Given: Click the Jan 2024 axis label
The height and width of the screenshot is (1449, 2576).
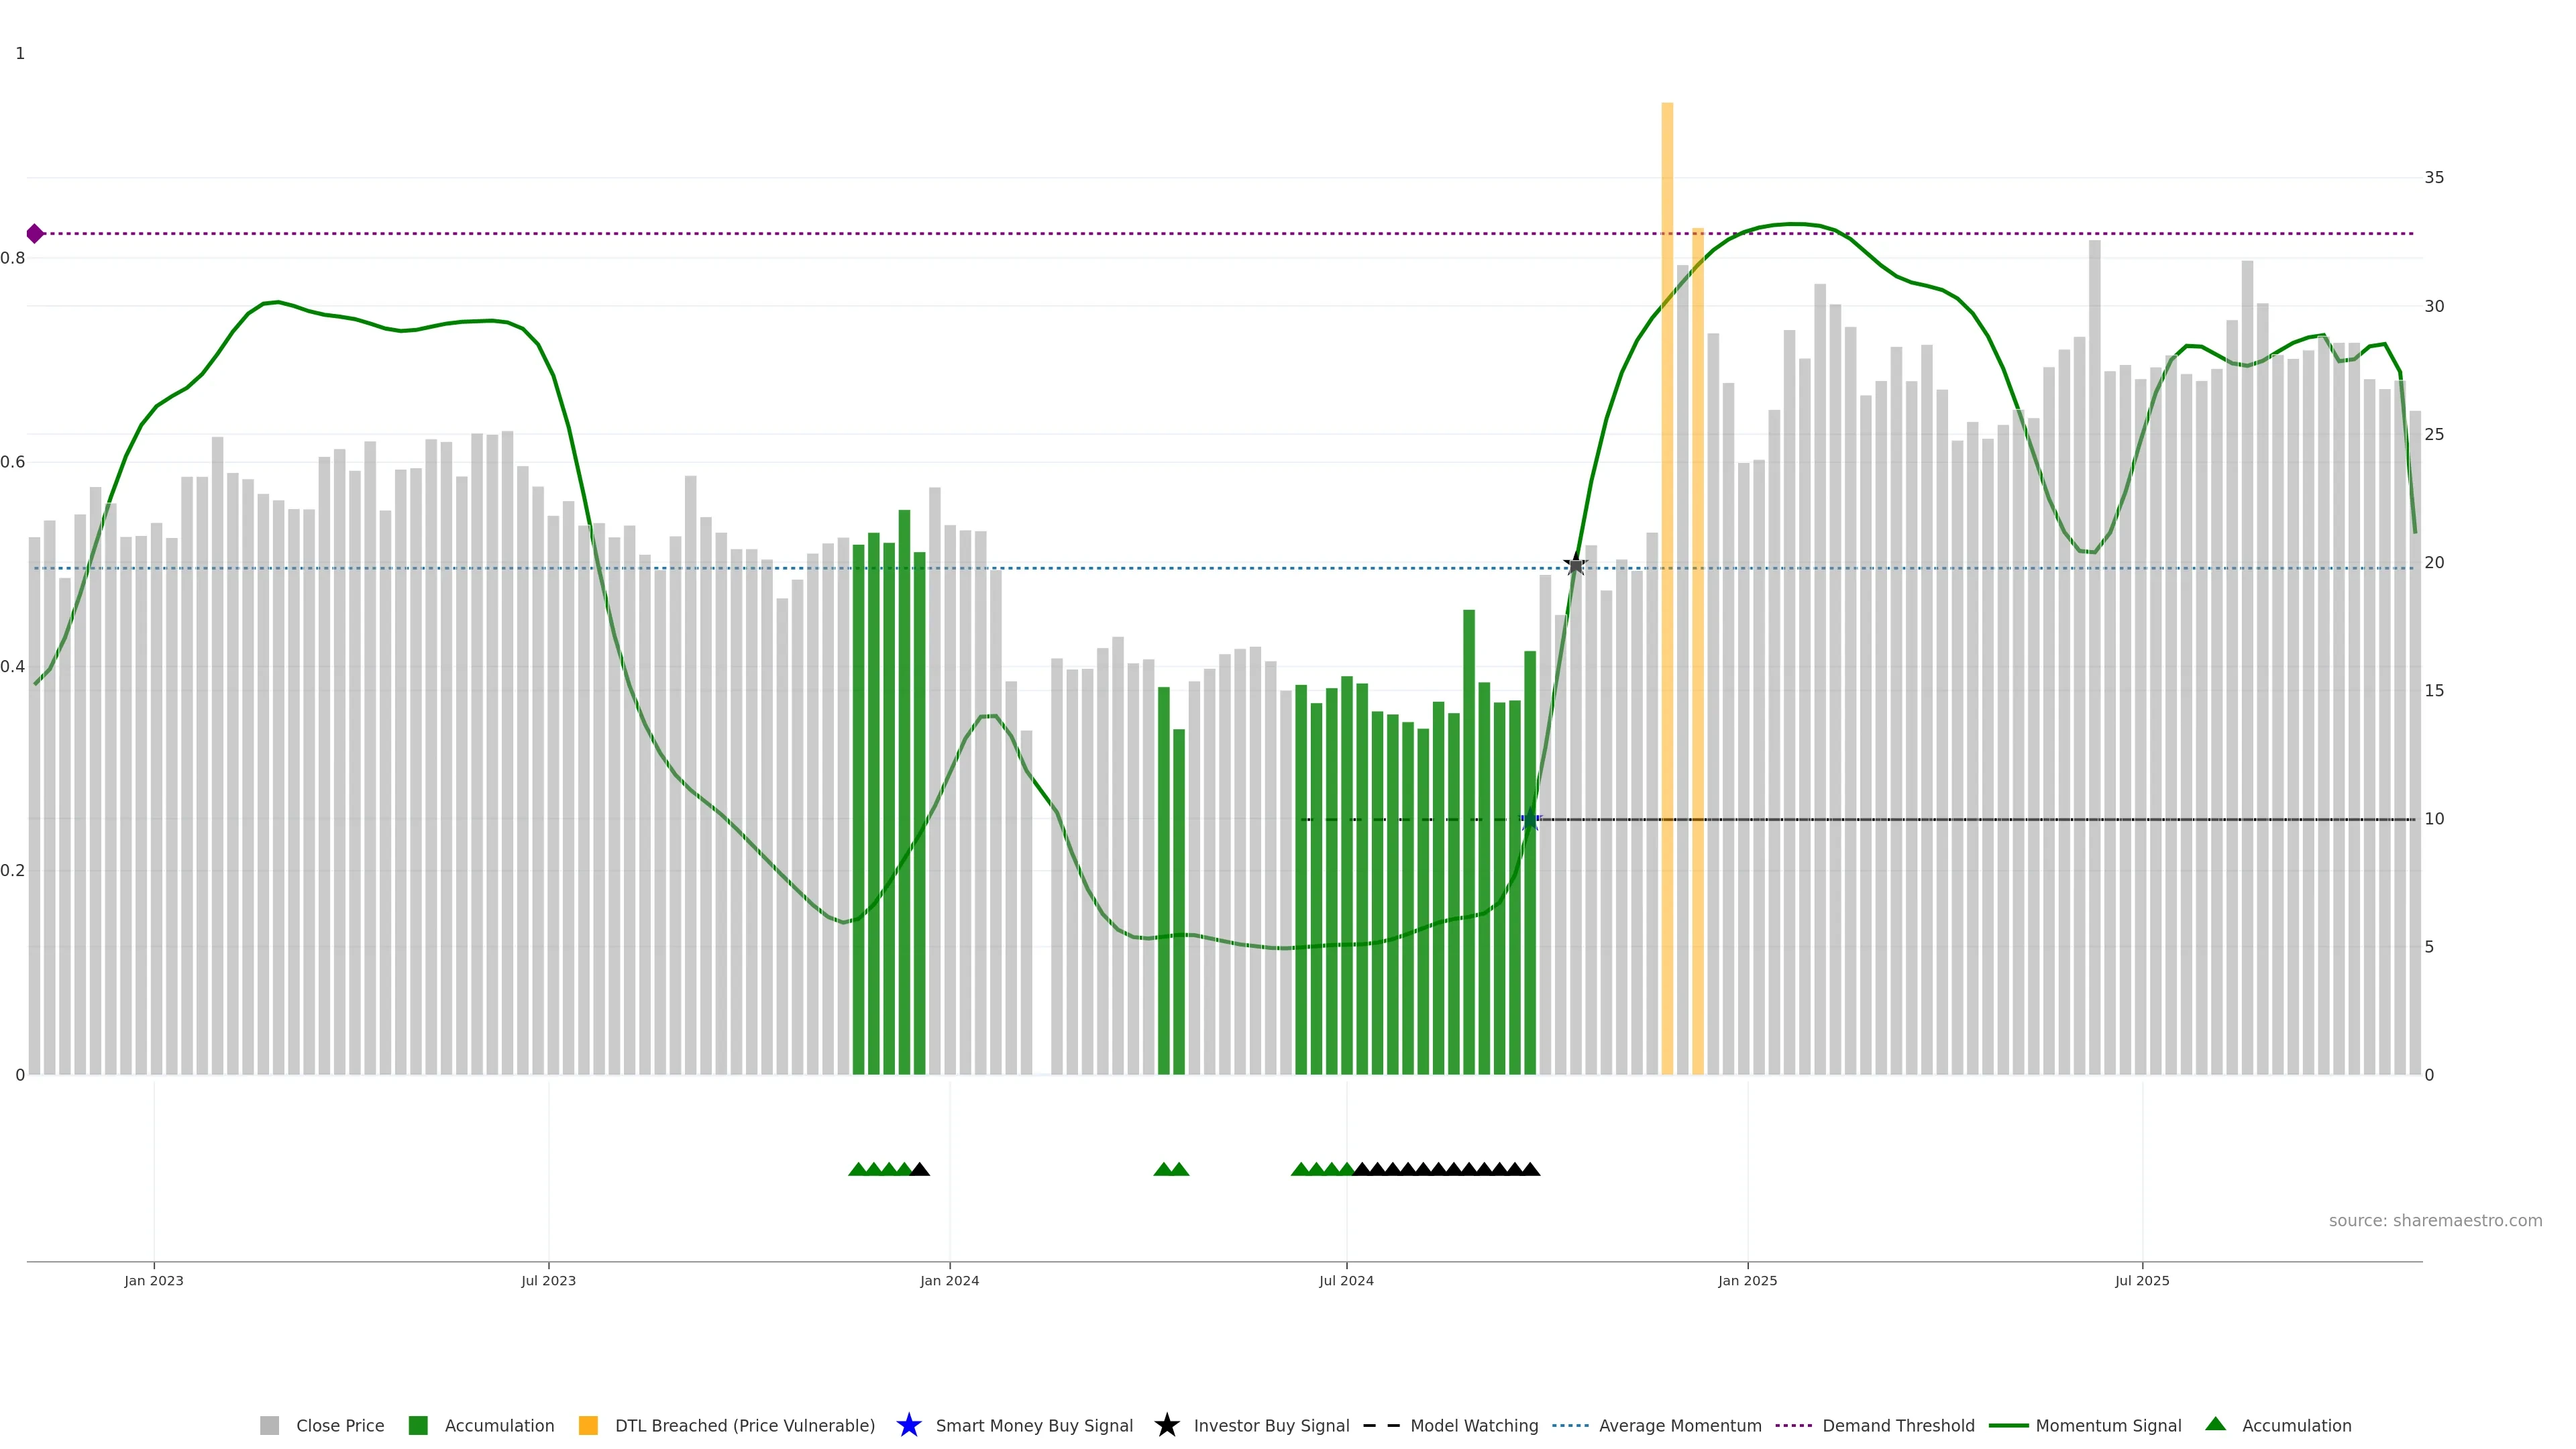Looking at the screenshot, I should point(949,1280).
